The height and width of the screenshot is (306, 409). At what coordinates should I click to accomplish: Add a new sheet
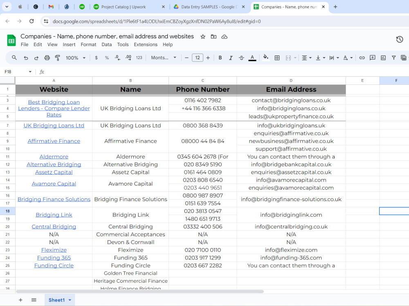20,300
